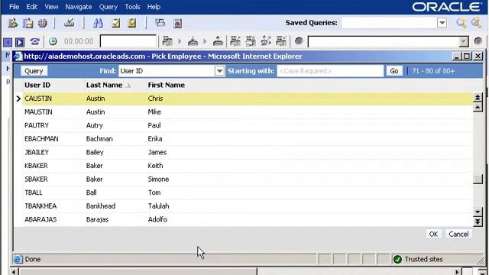The image size is (489, 275).
Task: Open the communications toolbar status dropdown
Action: click(464, 42)
